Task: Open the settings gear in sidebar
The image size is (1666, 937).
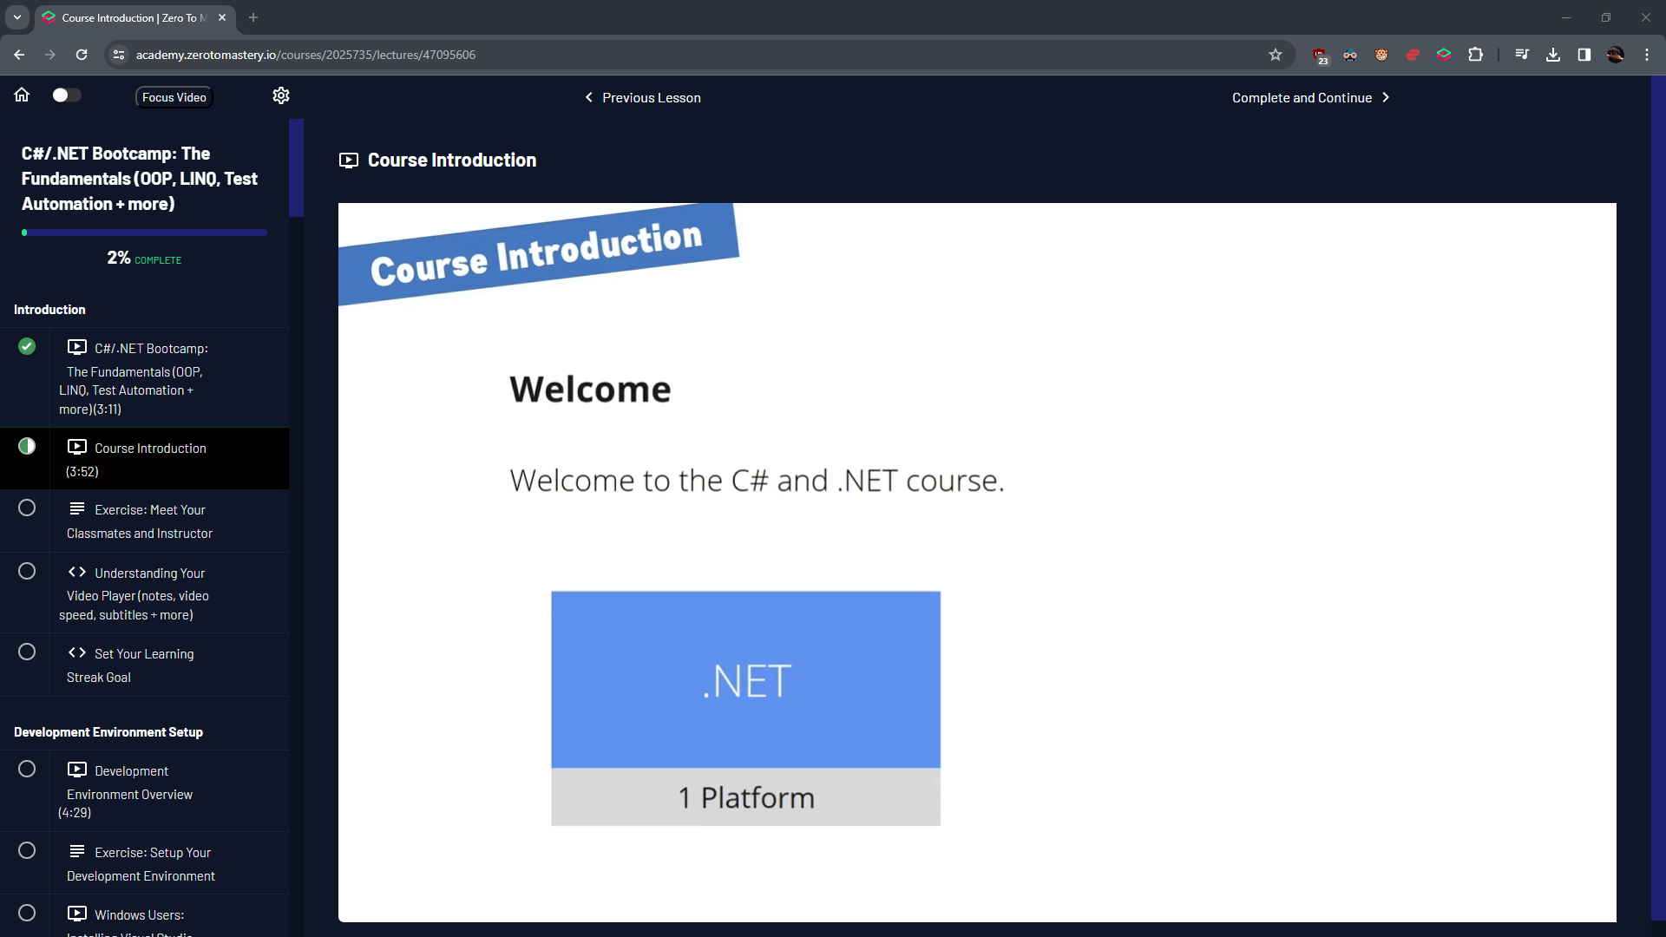Action: point(280,95)
